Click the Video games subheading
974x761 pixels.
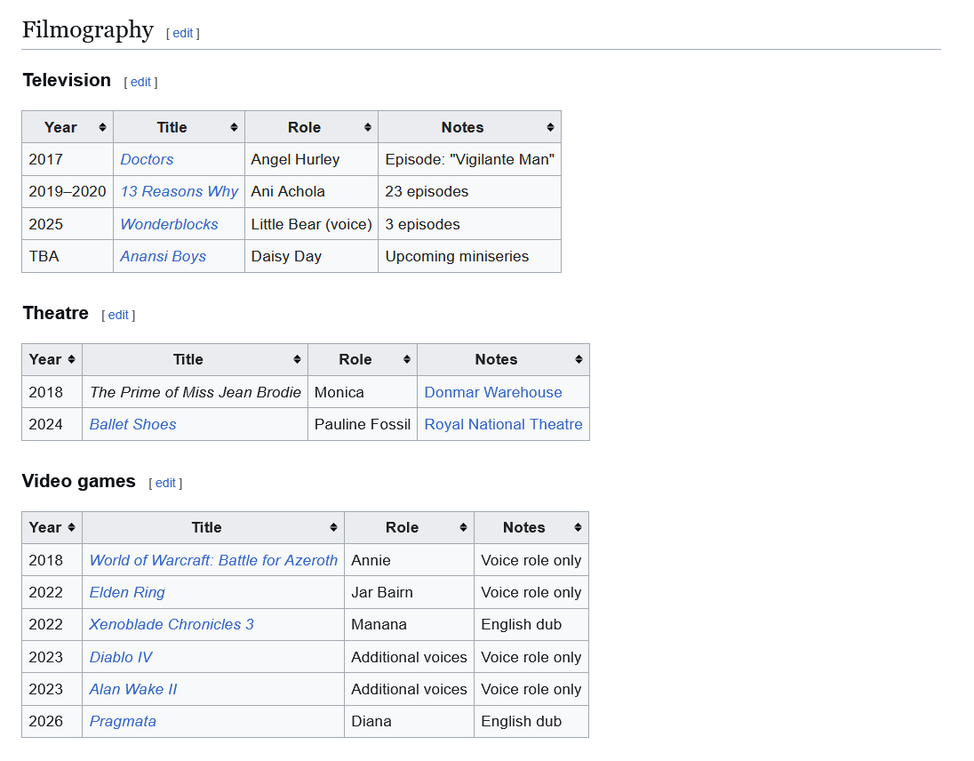tap(78, 481)
